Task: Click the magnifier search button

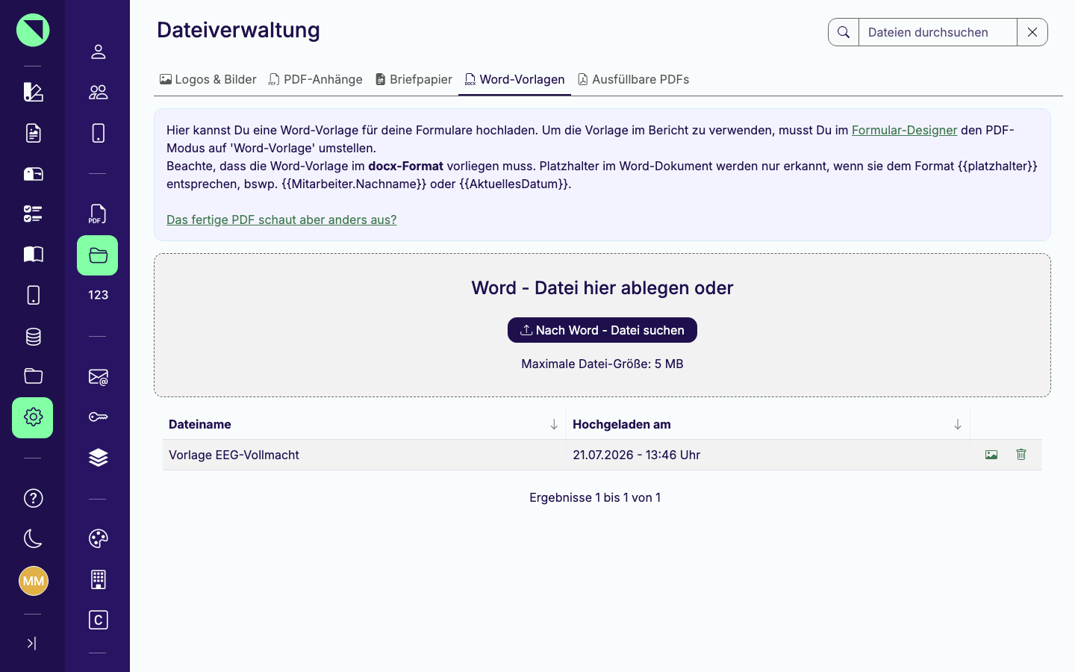Action: [844, 32]
